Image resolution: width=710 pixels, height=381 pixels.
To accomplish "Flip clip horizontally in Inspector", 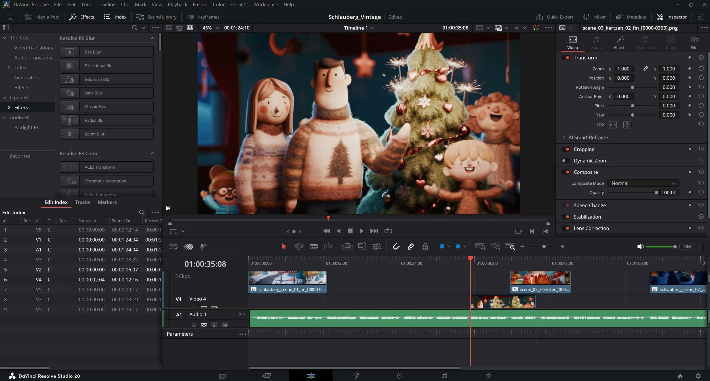I will click(613, 124).
